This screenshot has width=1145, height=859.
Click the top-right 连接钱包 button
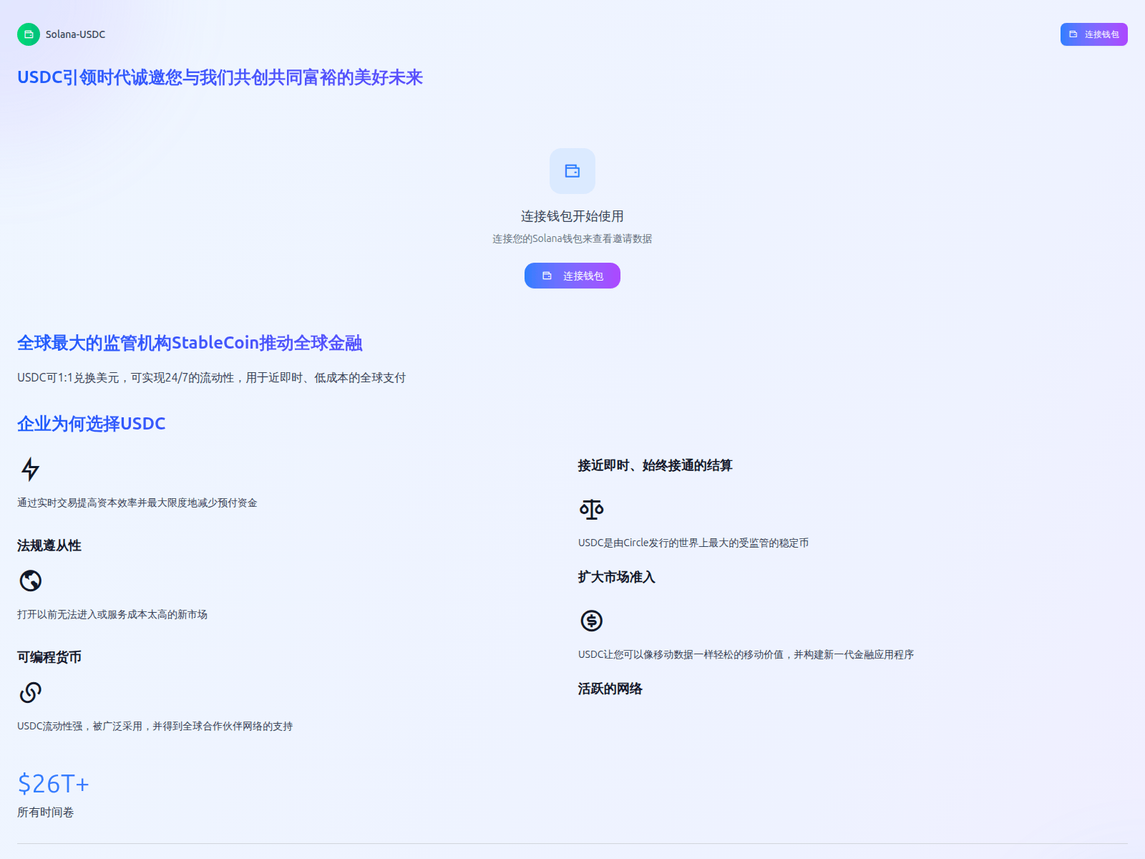[x=1093, y=34]
